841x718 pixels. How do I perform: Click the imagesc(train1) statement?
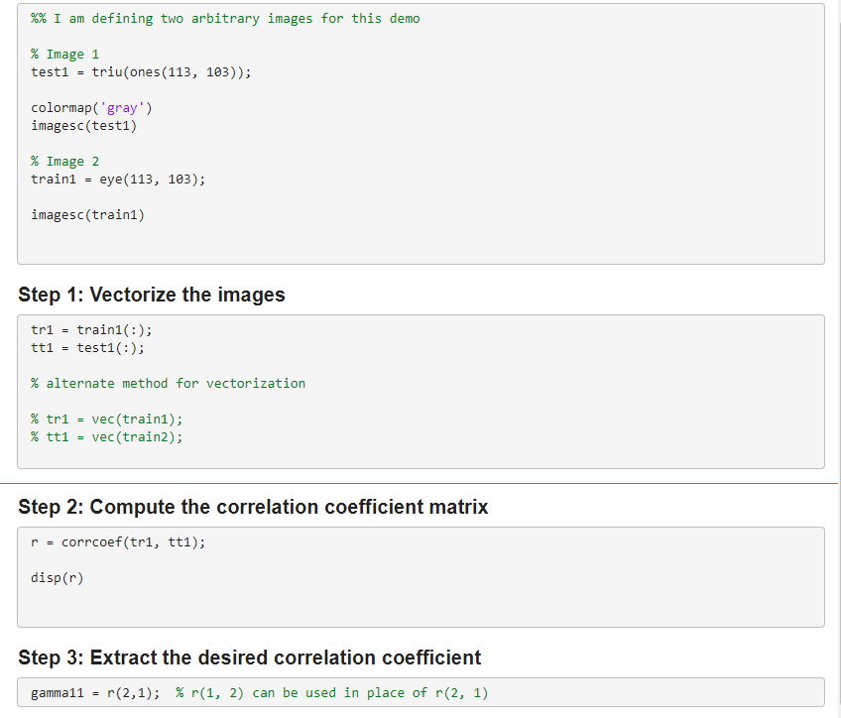pyautogui.click(x=87, y=214)
